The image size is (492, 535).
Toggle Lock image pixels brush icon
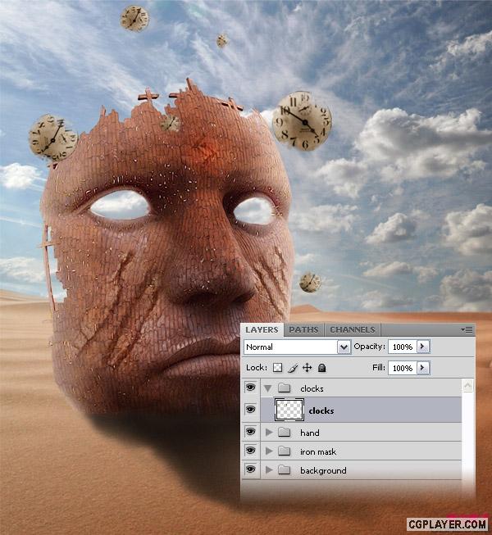point(293,368)
